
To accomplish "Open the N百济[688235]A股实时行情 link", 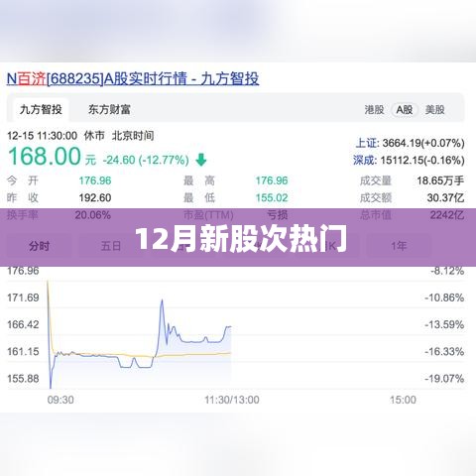I will click(133, 79).
